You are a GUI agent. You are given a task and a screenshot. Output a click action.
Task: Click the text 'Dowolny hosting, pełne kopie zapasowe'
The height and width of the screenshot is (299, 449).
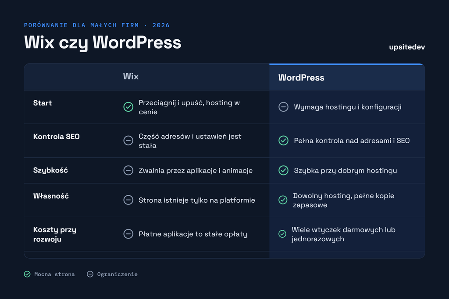click(x=343, y=200)
